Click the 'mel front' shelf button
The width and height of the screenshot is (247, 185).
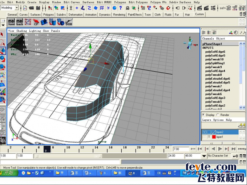click(x=11, y=22)
